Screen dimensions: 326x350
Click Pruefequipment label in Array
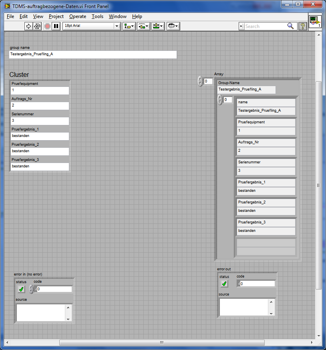pyautogui.click(x=266, y=123)
